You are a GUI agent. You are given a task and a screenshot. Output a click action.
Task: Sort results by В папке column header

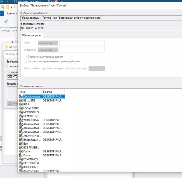(53, 92)
